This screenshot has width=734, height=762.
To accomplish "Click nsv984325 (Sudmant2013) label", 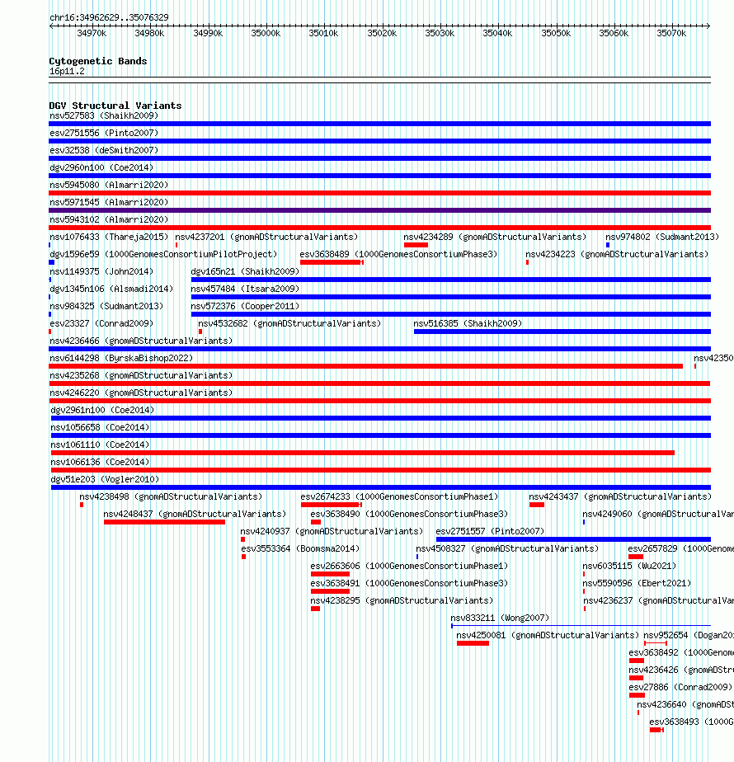I will (x=106, y=306).
